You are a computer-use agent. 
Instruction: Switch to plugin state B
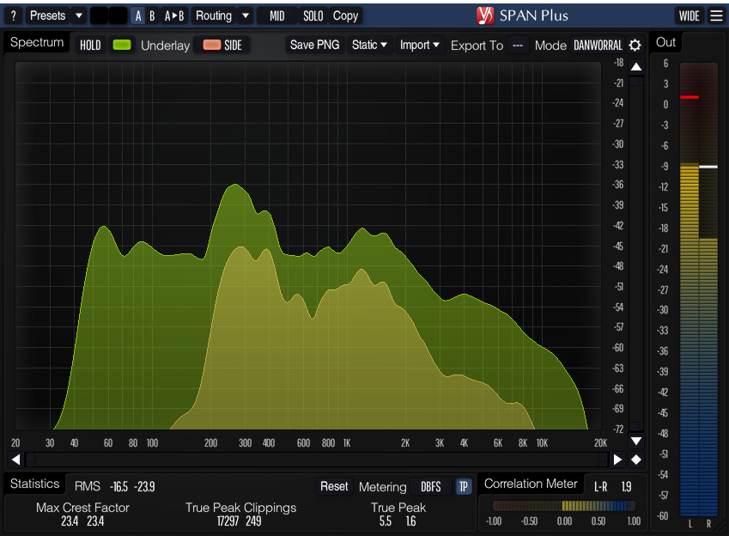point(152,15)
